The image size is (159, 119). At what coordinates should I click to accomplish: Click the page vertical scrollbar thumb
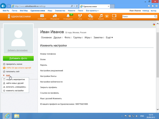coord(157,55)
